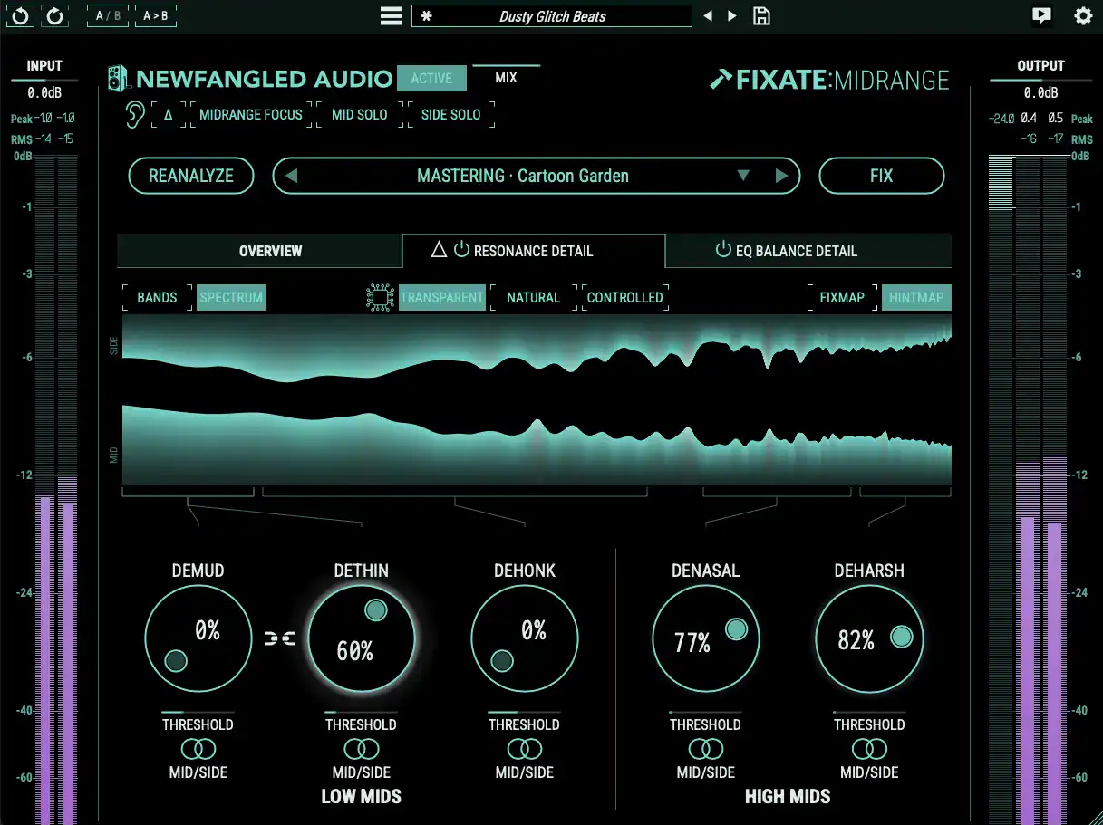Select next profile with right triangle
This screenshot has width=1103, height=825.
pyautogui.click(x=781, y=176)
